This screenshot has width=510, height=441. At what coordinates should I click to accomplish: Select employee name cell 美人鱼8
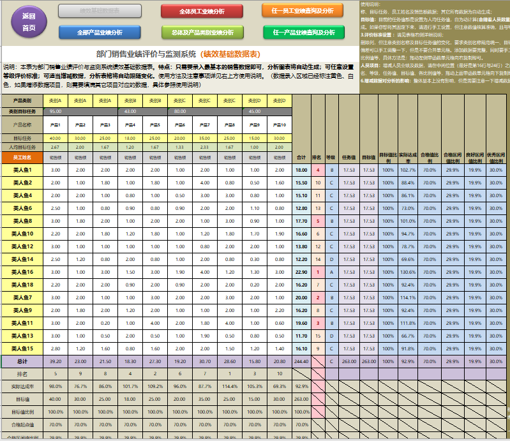(x=22, y=221)
